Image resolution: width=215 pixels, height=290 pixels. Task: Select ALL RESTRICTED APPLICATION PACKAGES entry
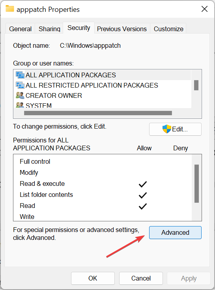pyautogui.click(x=92, y=85)
